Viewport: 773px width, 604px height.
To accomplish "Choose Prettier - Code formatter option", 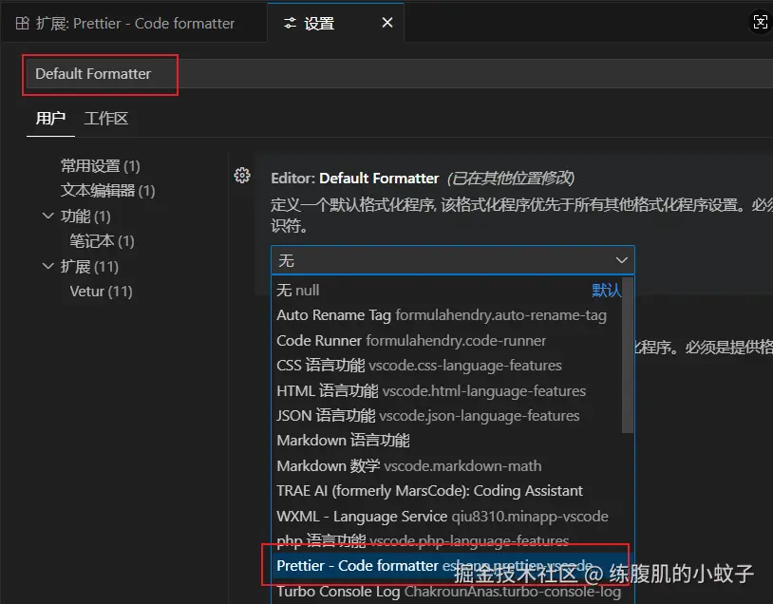I will point(447,566).
